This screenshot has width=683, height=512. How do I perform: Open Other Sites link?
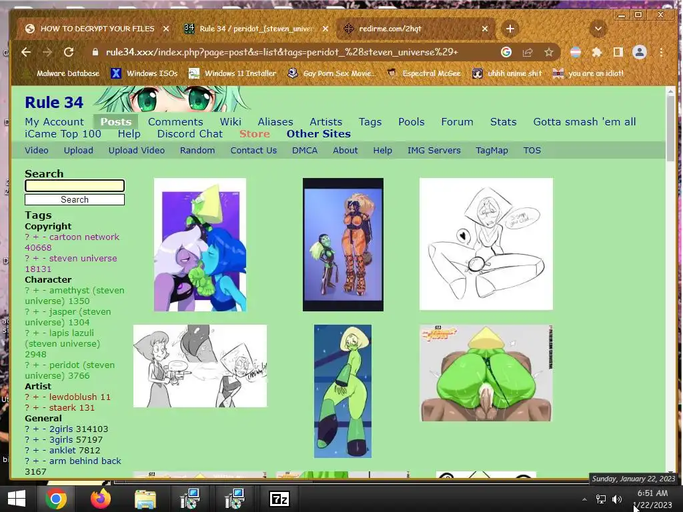(x=318, y=134)
